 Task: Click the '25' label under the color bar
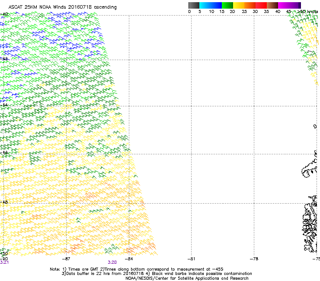tap(244, 12)
